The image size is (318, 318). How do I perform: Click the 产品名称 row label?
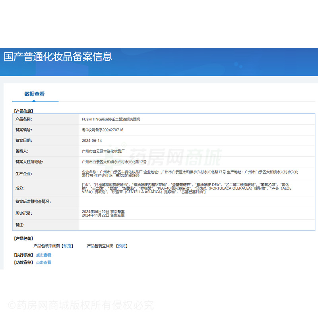pos(23,119)
